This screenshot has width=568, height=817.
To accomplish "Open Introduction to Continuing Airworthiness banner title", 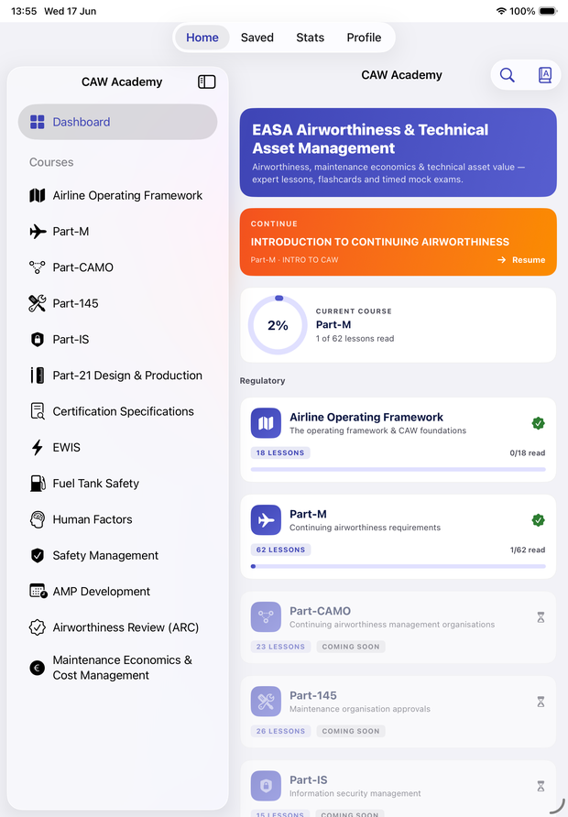I will 380,242.
